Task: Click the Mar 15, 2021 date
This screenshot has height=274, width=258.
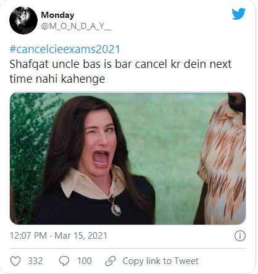Action: point(81,236)
